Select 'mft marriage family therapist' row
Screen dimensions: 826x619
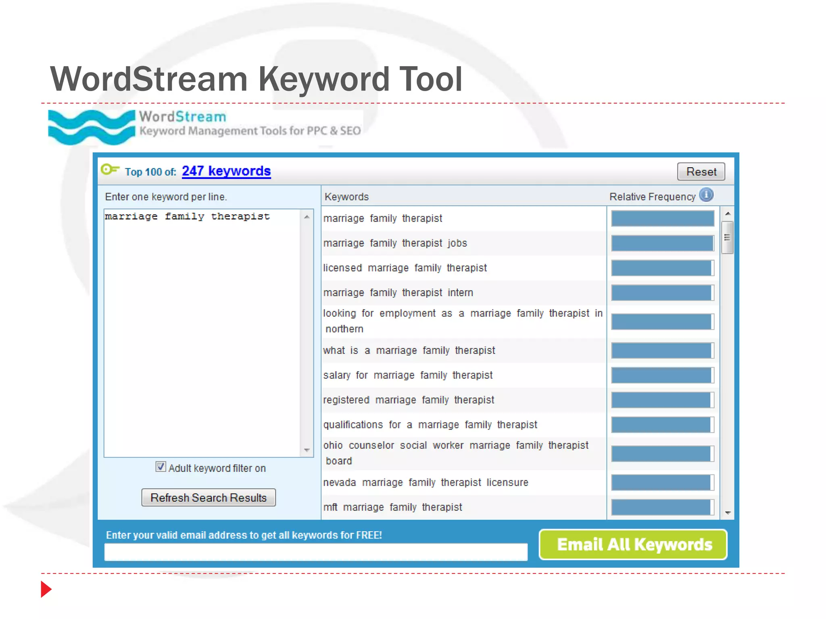tap(464, 507)
